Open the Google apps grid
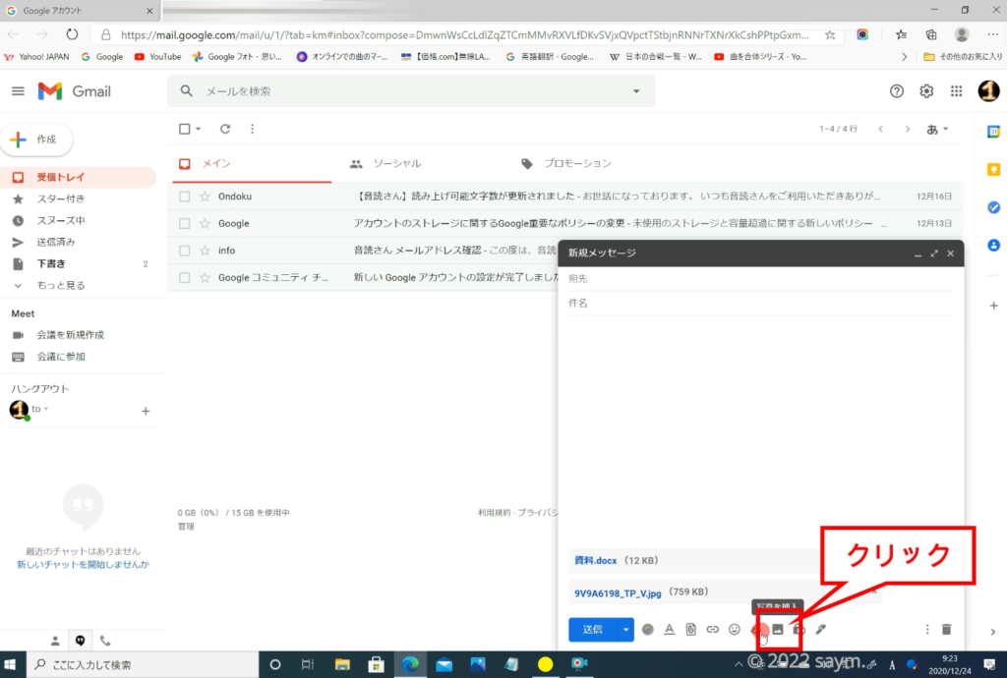Image resolution: width=1007 pixels, height=678 pixels. coord(956,91)
